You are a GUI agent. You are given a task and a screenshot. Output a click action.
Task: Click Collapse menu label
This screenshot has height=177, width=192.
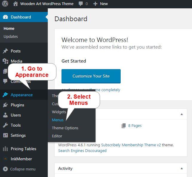click(x=23, y=169)
